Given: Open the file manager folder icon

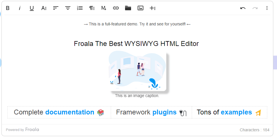Looking at the screenshot, I should click(x=128, y=8).
